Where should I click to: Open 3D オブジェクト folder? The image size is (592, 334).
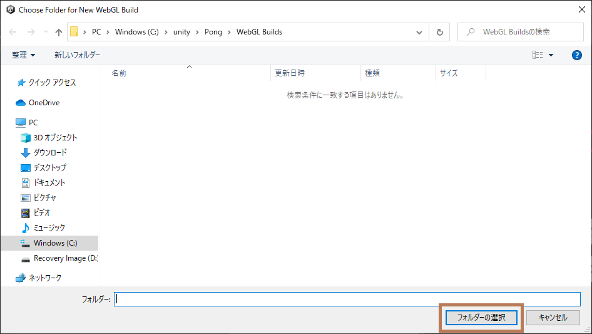[x=49, y=138]
